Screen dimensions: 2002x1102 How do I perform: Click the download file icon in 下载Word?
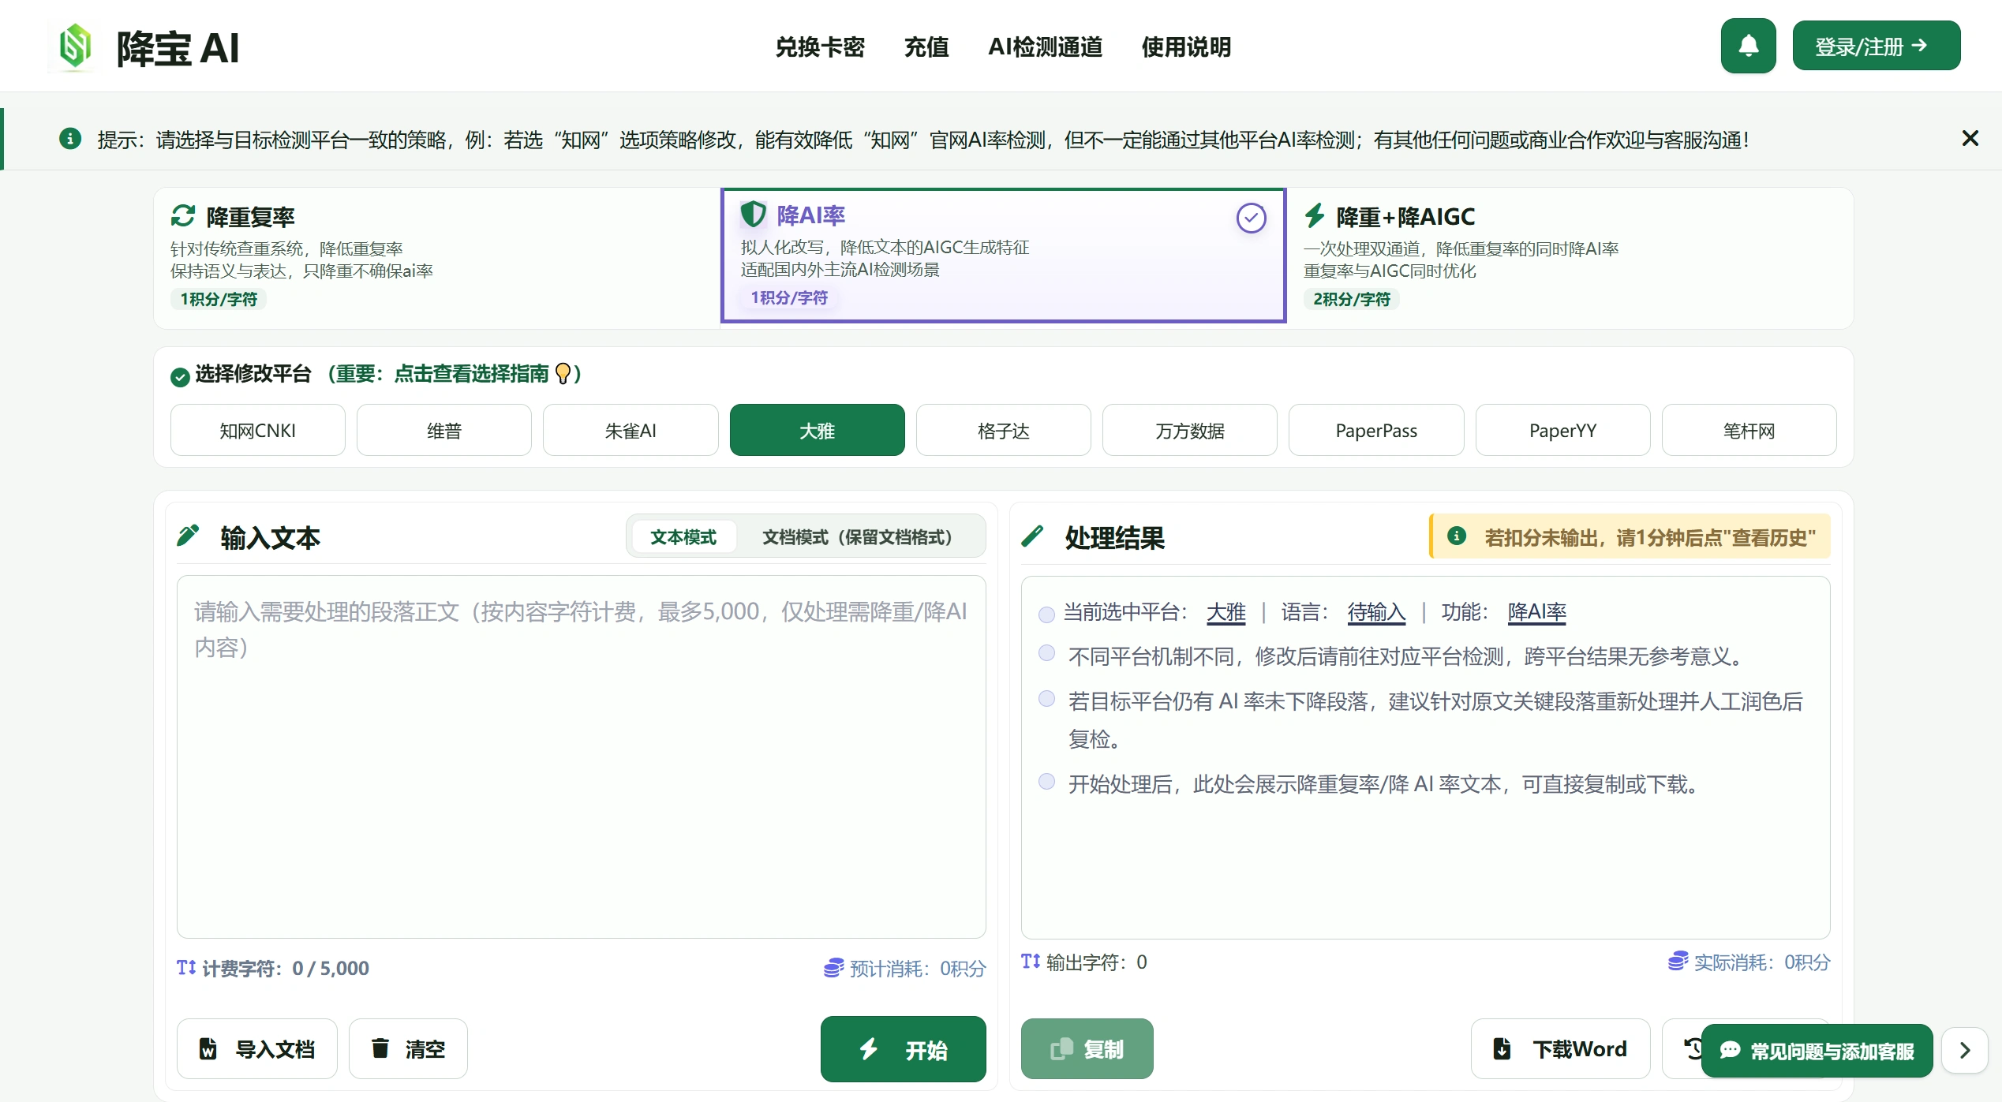tap(1502, 1048)
